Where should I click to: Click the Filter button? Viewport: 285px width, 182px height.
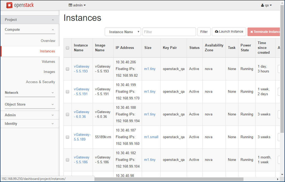[204, 32]
